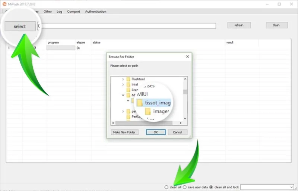The width and height of the screenshot is (298, 191).
Task: Open the Log menu
Action: coord(59,12)
